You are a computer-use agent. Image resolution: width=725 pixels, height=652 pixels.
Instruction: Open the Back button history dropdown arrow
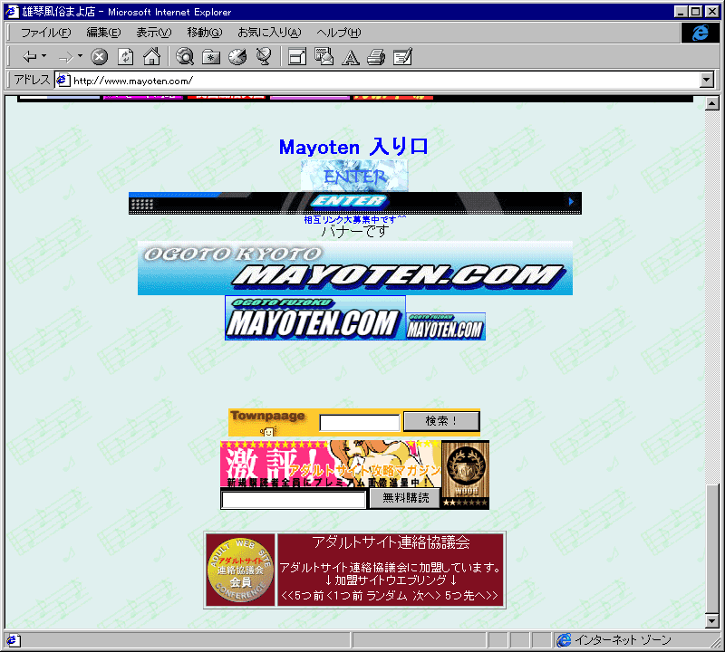43,56
